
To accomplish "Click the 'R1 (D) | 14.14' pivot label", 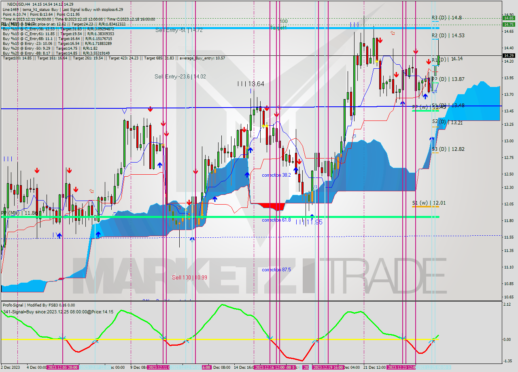I will coord(447,59).
